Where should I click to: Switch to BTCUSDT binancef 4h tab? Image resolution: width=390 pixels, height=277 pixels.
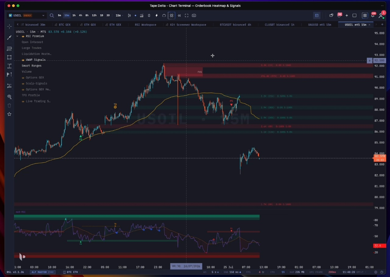[235, 25]
